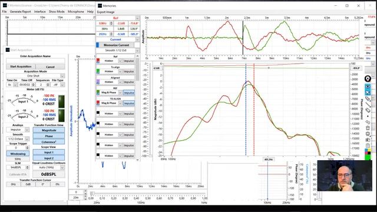Click green color swatch of REF memory

click(98, 92)
